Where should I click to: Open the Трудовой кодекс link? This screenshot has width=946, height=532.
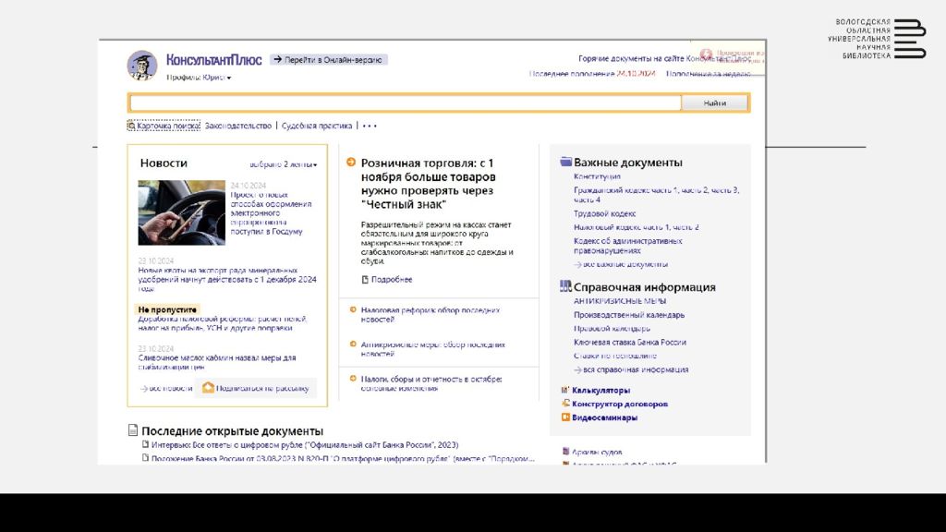604,213
